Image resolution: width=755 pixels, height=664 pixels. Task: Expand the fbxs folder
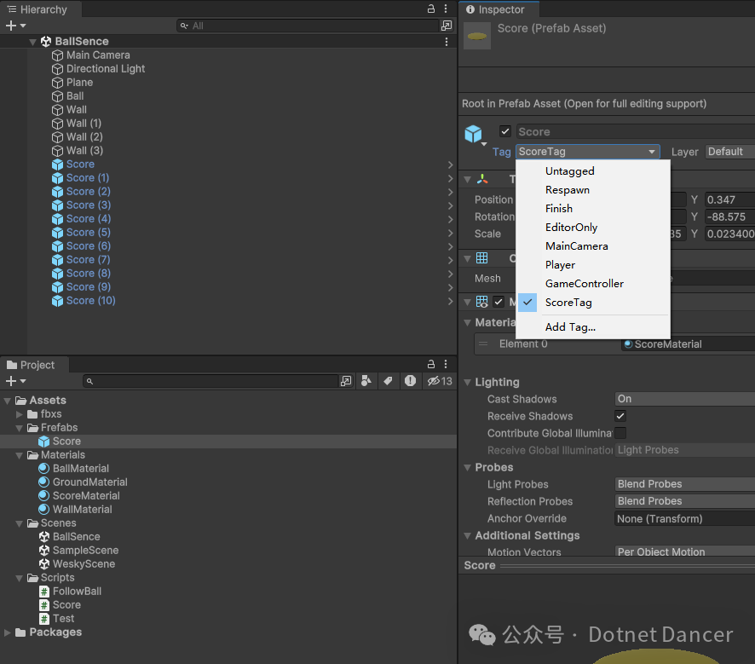19,414
